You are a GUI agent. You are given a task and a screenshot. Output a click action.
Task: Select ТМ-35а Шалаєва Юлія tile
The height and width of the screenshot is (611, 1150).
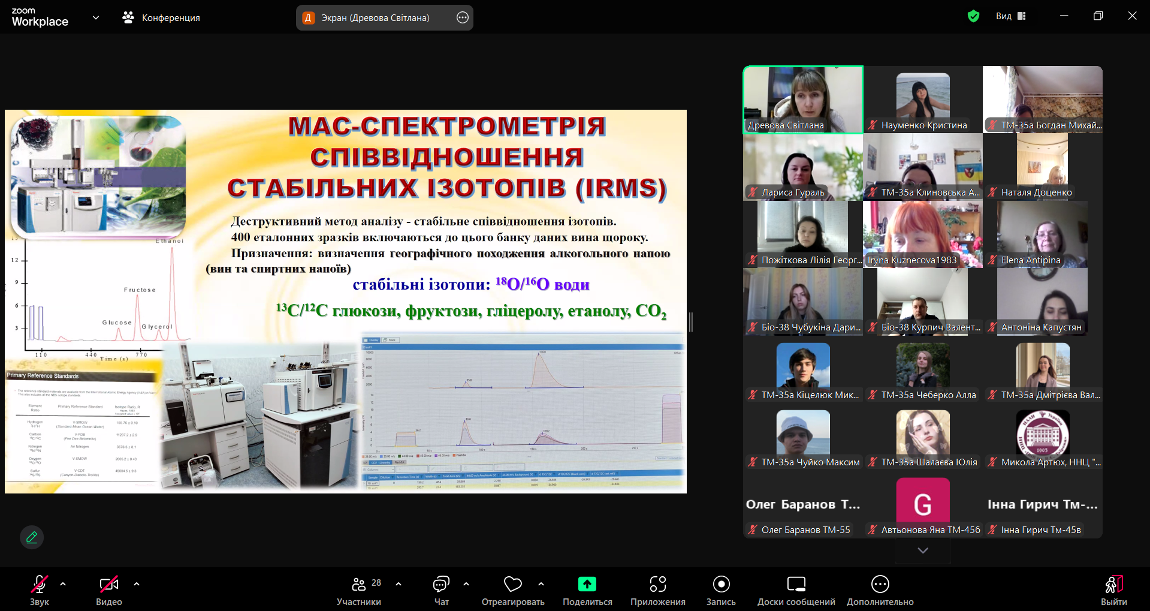pyautogui.click(x=923, y=437)
